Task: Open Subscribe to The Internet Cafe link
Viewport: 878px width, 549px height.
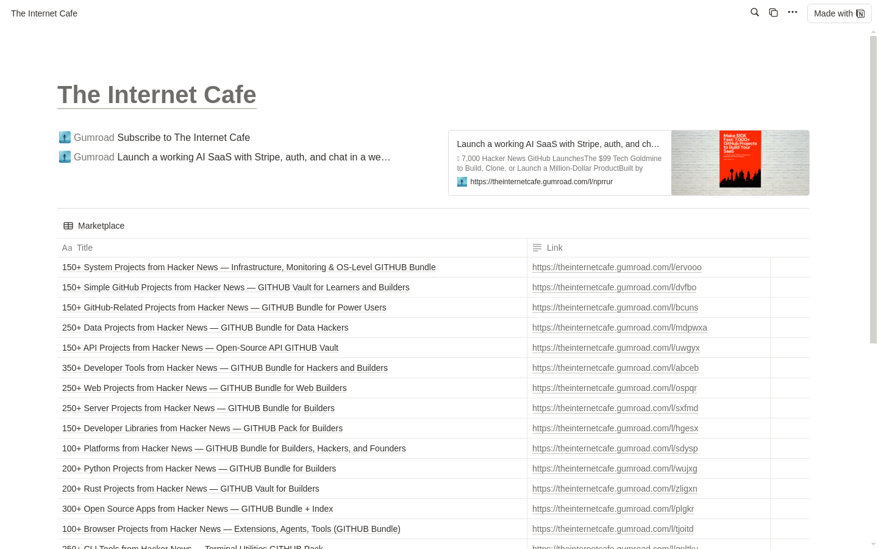Action: [184, 137]
